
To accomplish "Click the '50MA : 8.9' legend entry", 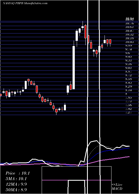I will click(x=16, y=190).
